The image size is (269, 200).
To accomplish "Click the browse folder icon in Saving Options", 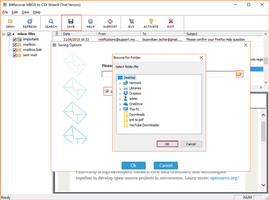I will (x=239, y=74).
